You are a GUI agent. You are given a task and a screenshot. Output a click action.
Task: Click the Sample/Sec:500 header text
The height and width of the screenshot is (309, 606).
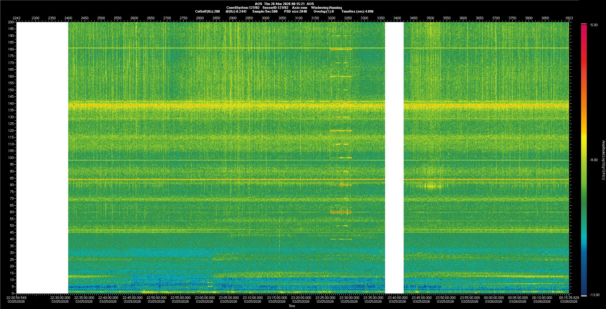pyautogui.click(x=265, y=11)
